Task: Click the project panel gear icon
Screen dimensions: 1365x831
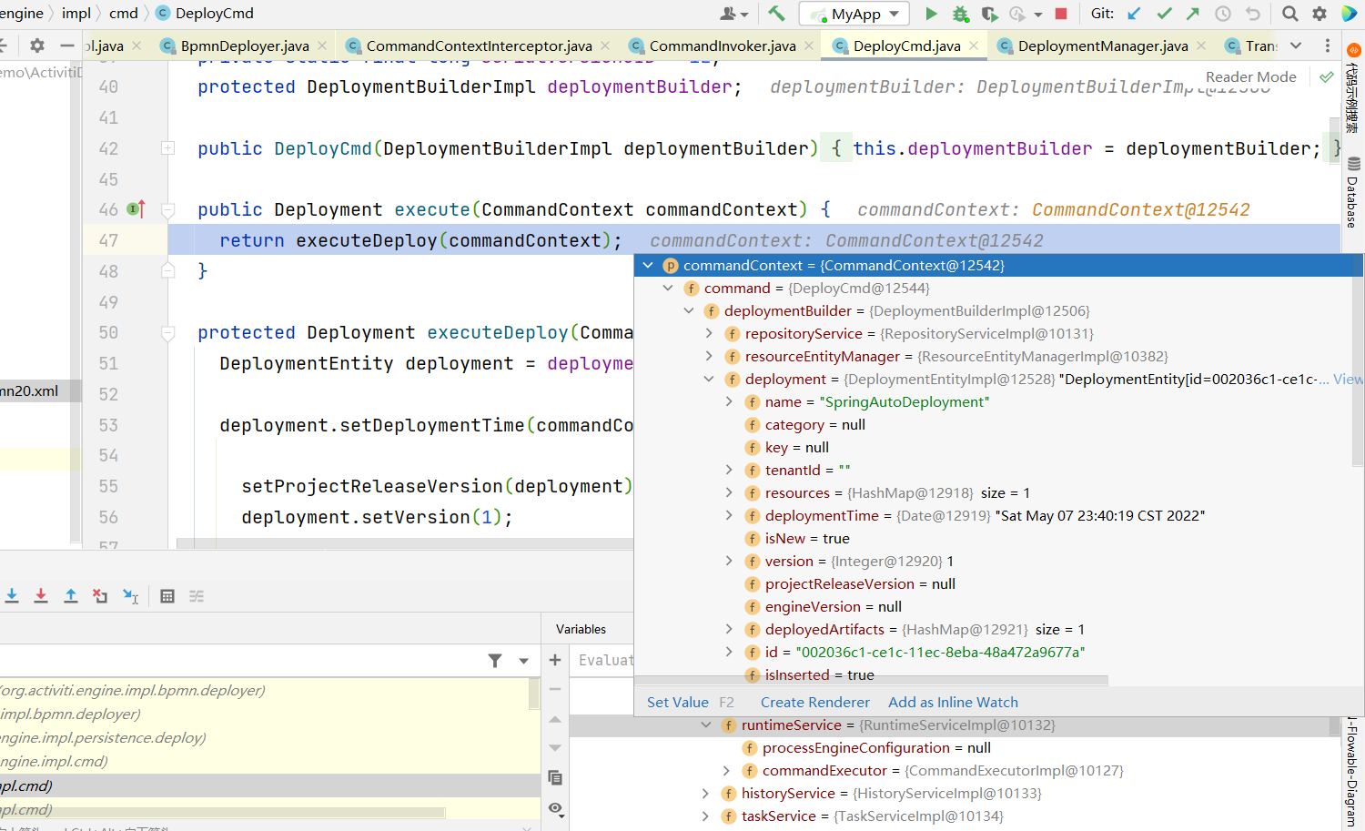Action: 37,46
